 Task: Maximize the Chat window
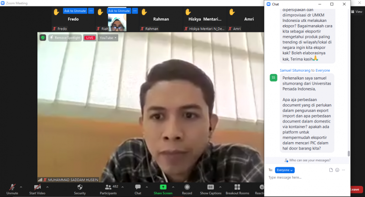pyautogui.click(x=332, y=4)
